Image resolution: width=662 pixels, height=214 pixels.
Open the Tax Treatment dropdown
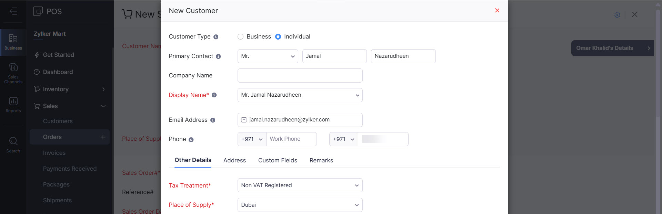pyautogui.click(x=300, y=185)
